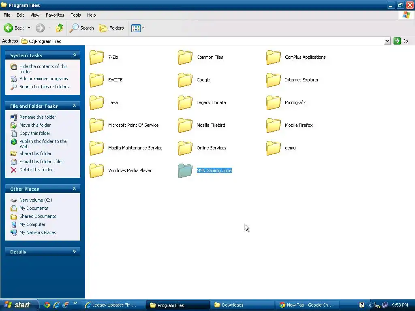This screenshot has width=415, height=311.
Task: Open the Search pane from toolbar
Action: click(81, 28)
